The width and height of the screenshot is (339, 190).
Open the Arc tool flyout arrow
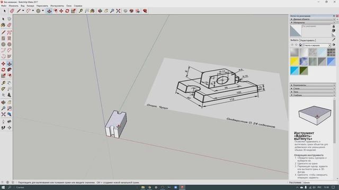(33, 11)
